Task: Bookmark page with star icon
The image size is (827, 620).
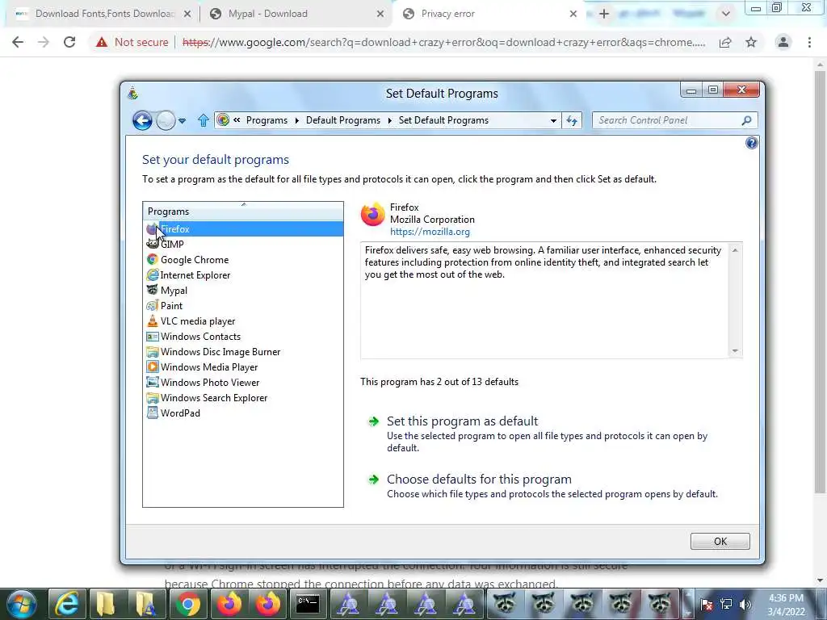Action: coord(751,42)
